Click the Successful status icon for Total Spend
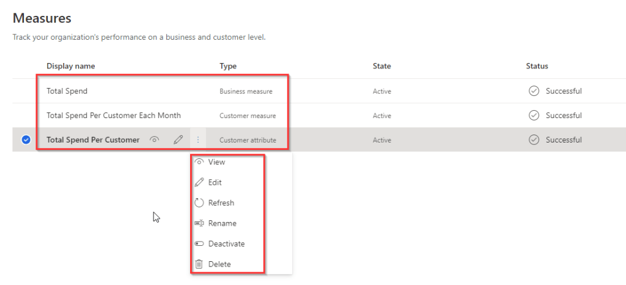Image resolution: width=626 pixels, height=285 pixels. click(534, 91)
